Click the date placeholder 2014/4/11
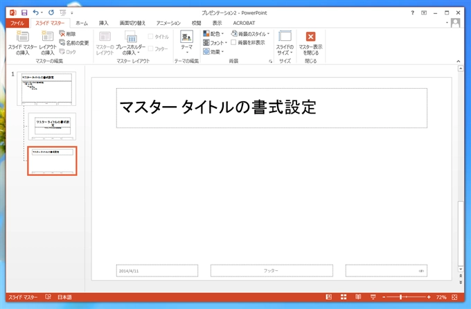 coord(157,270)
